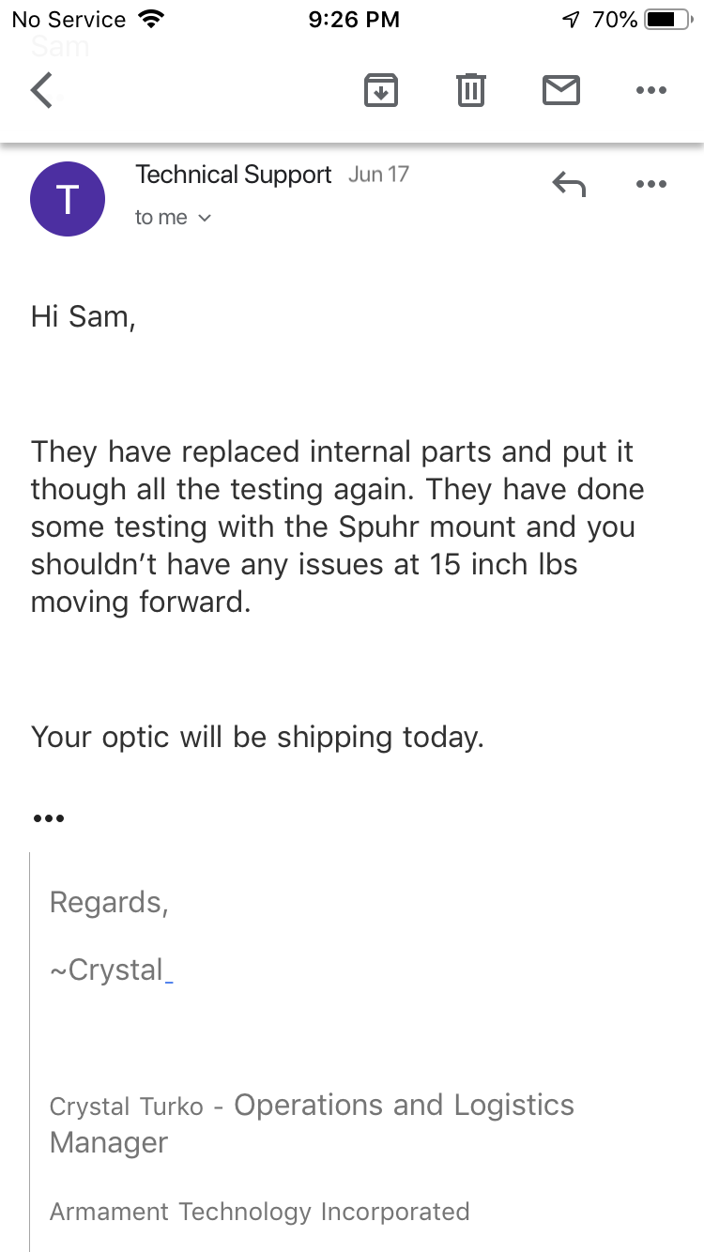Tap the purple T sender avatar
Screen dimensions: 704x1252
click(x=68, y=199)
